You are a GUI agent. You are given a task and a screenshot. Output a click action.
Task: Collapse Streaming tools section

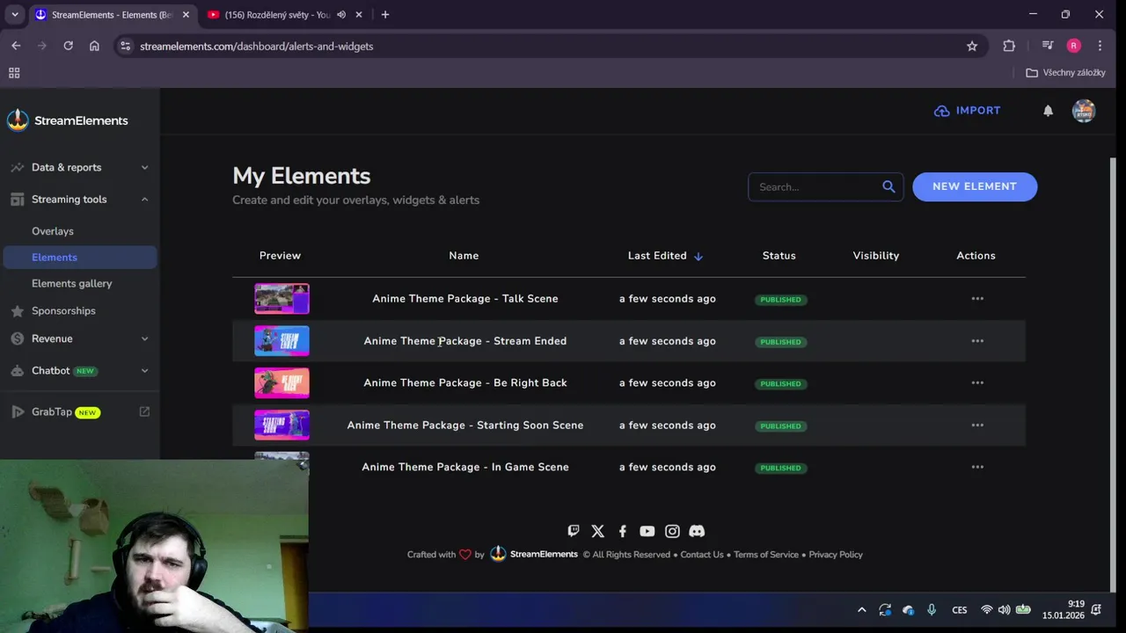pos(79,200)
